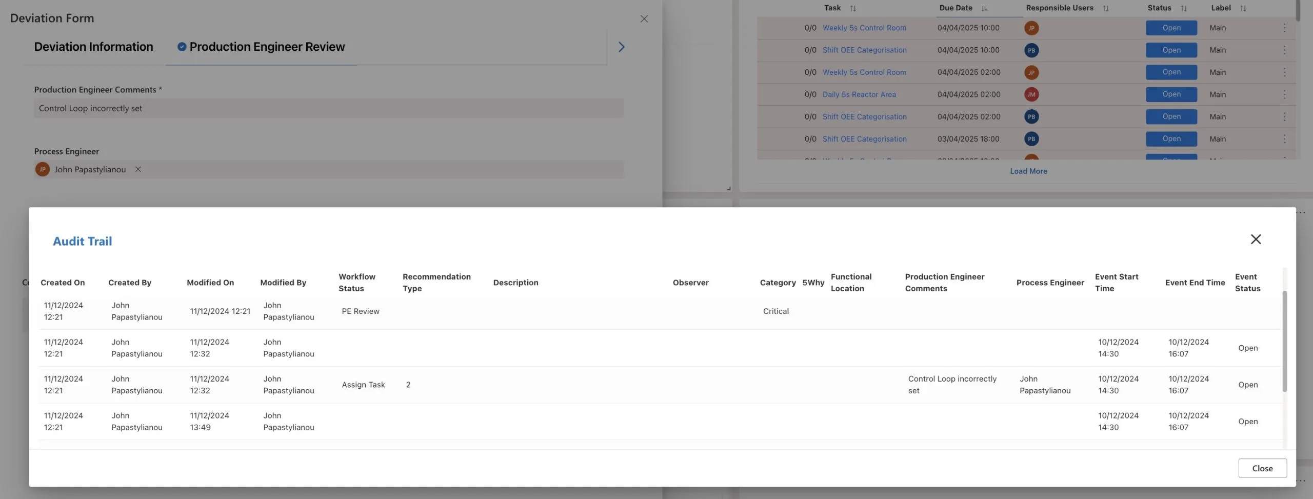Click the Process Engineer selection field
This screenshot has height=499, width=1313.
click(x=329, y=169)
